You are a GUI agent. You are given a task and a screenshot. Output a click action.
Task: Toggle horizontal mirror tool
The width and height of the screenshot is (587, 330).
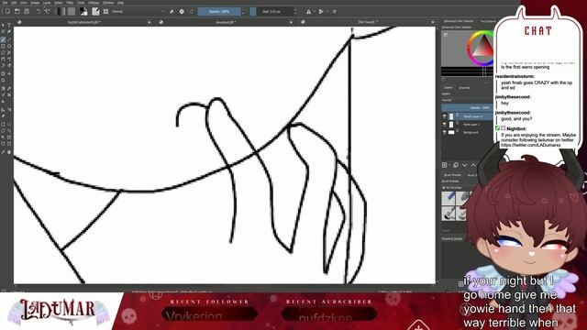click(x=308, y=12)
